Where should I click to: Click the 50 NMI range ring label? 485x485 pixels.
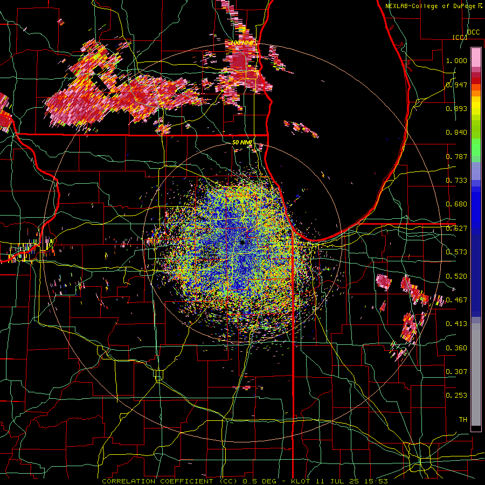coord(242,142)
